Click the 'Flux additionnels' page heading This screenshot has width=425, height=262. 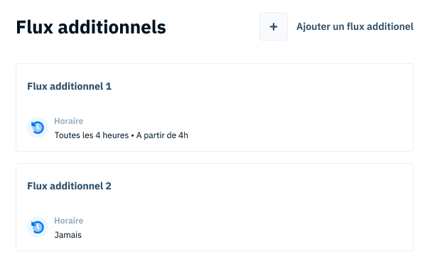coord(91,27)
